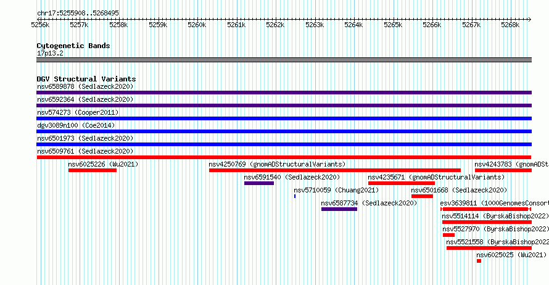Click the 5267k ruler position

(471, 25)
